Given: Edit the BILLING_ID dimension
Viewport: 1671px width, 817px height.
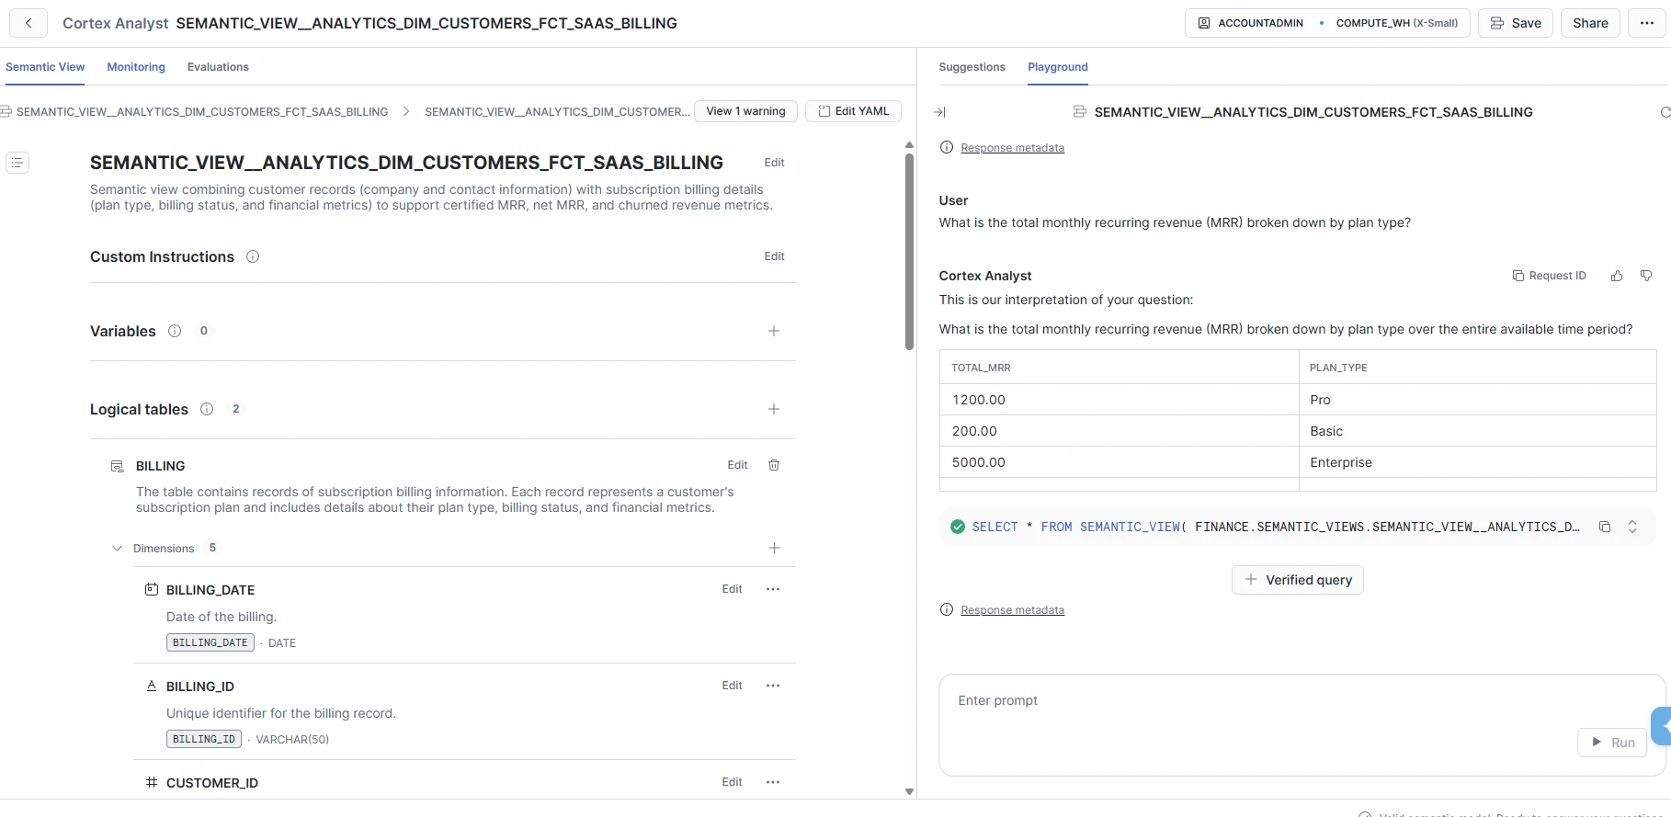Looking at the screenshot, I should (732, 686).
